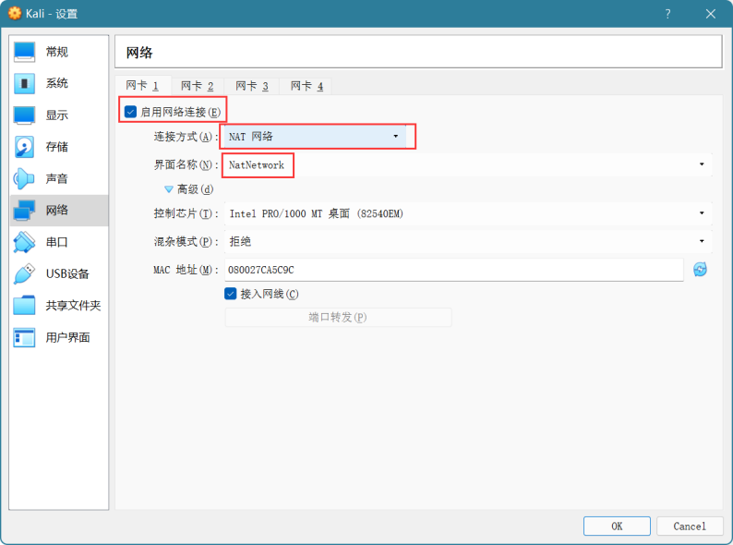
Task: Close the Kali 设置 dialog window
Action: pos(711,14)
